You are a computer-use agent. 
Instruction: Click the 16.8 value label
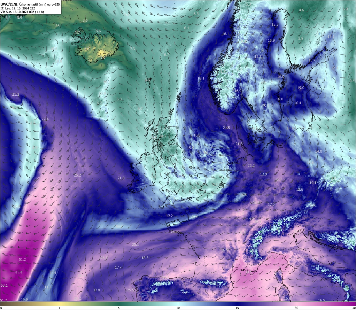coord(197,135)
